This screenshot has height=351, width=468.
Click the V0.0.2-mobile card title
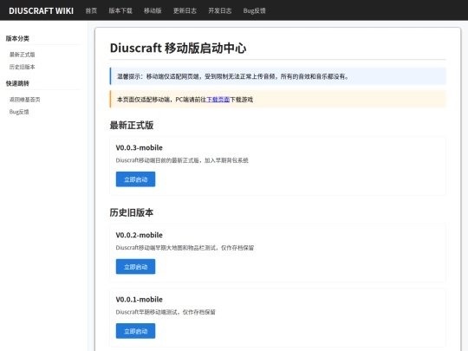click(139, 235)
